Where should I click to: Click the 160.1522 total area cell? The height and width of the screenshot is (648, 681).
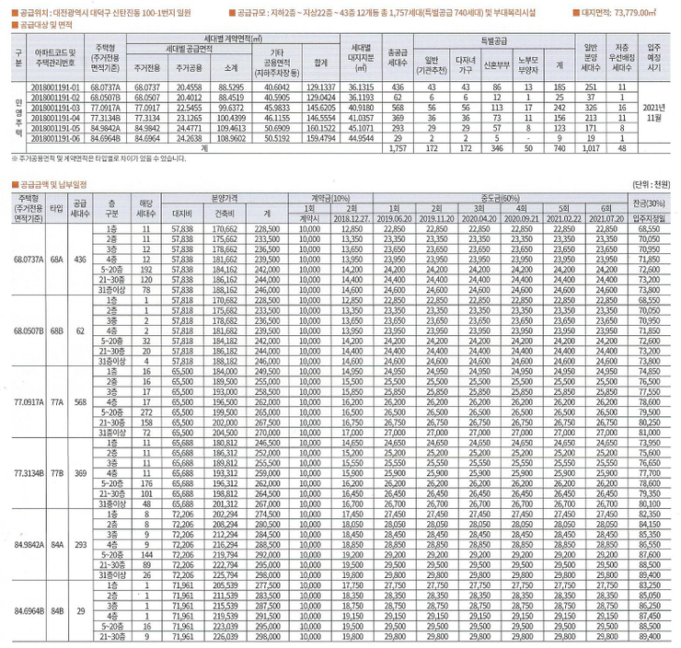click(320, 128)
